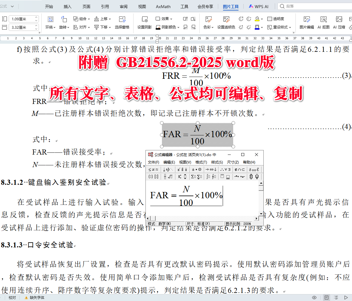
Task: Click the relational symbols palette in formula editor
Action: tap(153, 169)
